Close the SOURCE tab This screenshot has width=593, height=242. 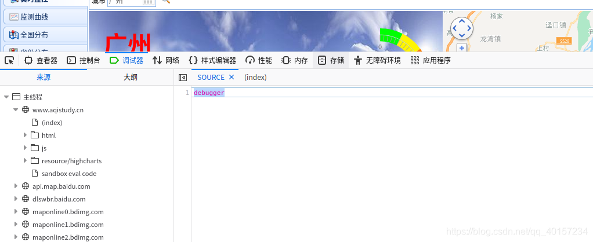pyautogui.click(x=232, y=77)
